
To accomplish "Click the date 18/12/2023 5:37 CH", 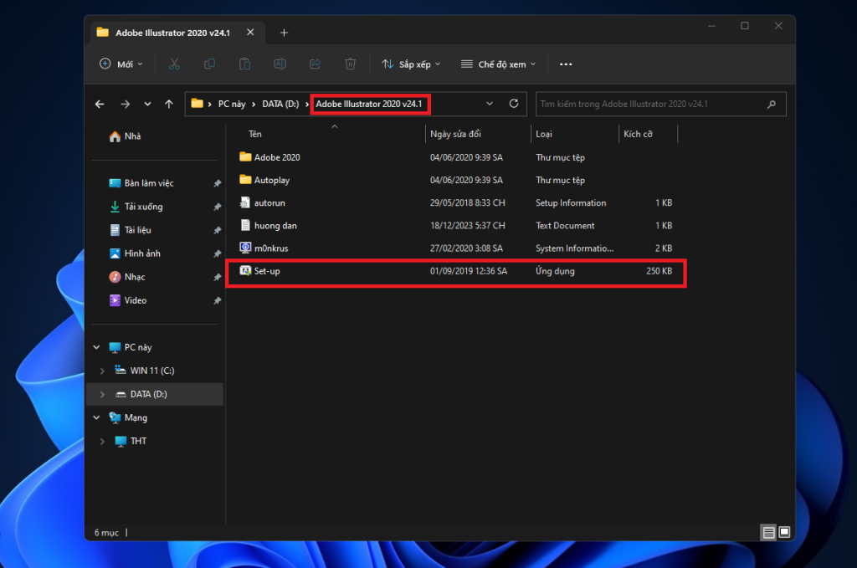I will pos(467,226).
